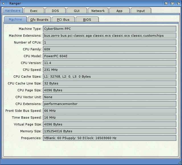Click the CPU Extensions field performancemonitor
The width and height of the screenshot is (182, 165).
click(110, 104)
